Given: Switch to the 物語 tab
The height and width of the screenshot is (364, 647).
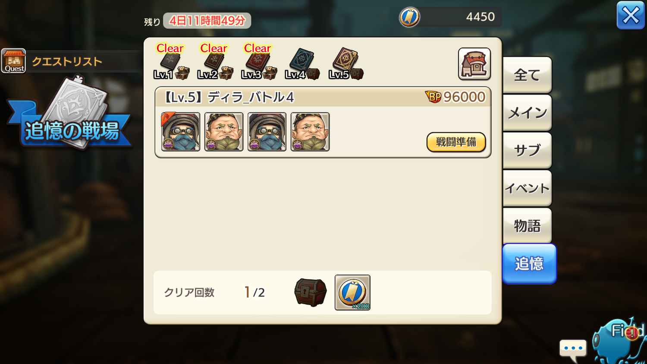Looking at the screenshot, I should pos(527,225).
